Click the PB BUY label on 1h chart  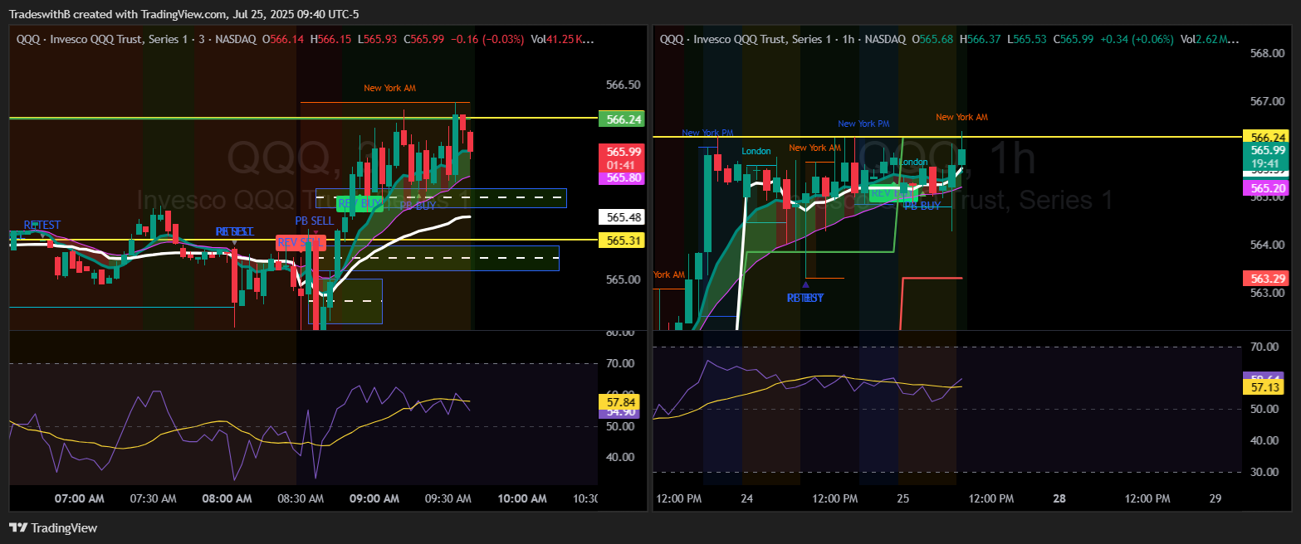tap(922, 206)
